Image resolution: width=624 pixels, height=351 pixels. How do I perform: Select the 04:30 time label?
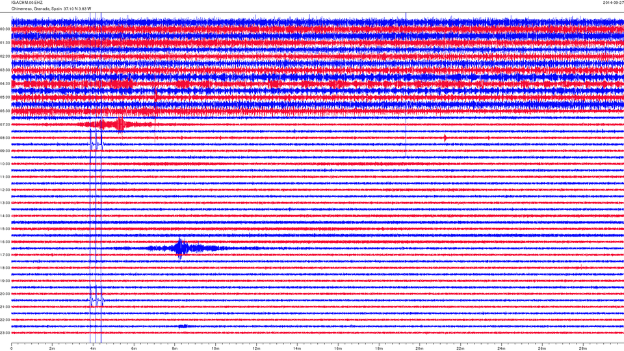tap(5, 84)
